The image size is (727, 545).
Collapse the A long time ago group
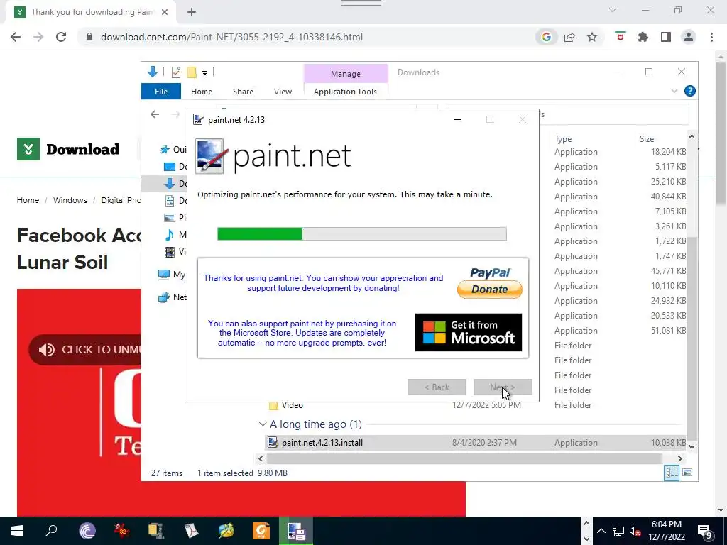click(x=263, y=424)
